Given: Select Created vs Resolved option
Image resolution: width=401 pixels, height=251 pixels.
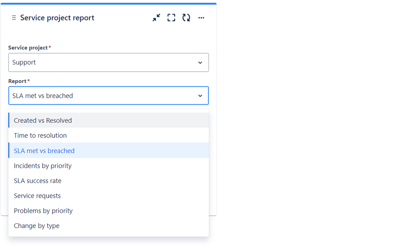Looking at the screenshot, I should coord(108,120).
